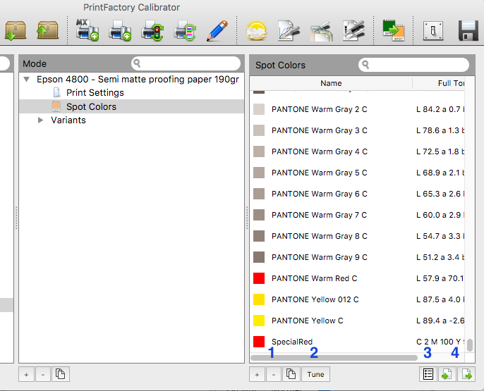Click the add printer icon without the MX label
The height and width of the screenshot is (391, 484).
tap(120, 31)
